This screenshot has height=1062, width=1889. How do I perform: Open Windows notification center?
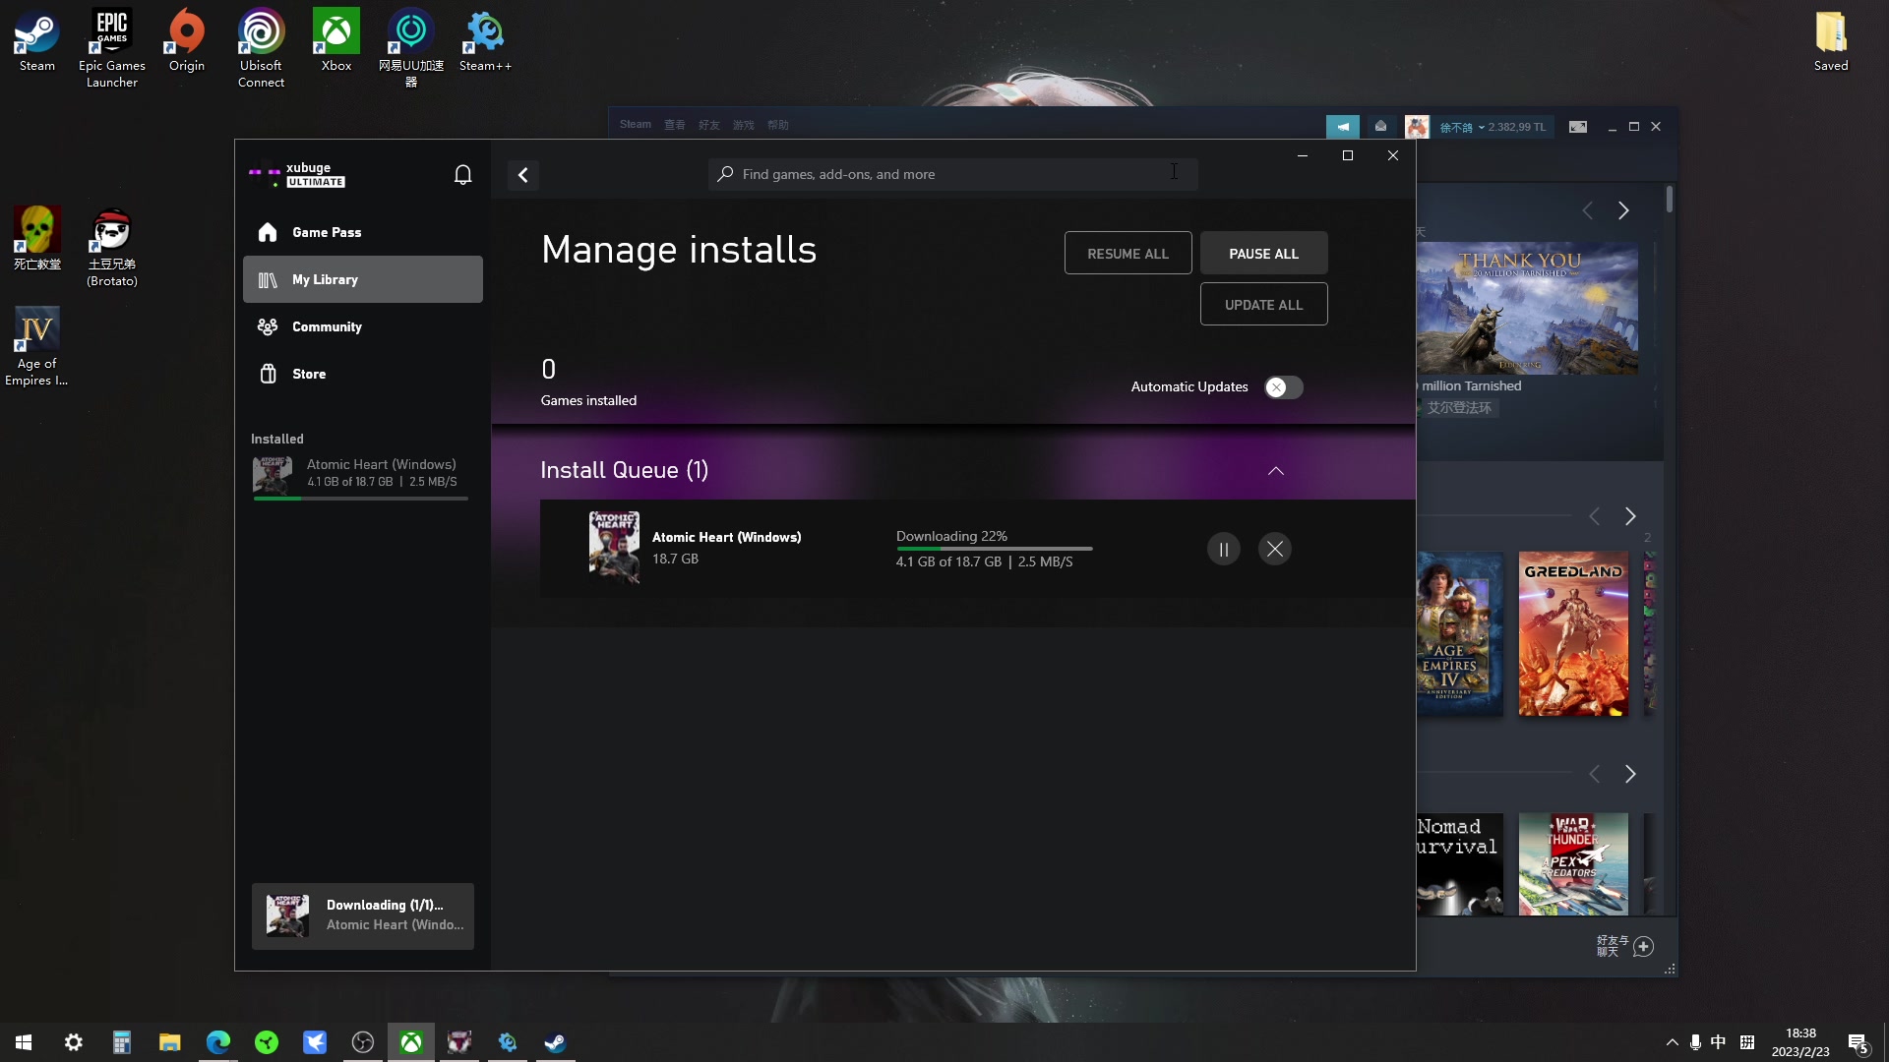coord(1859,1043)
